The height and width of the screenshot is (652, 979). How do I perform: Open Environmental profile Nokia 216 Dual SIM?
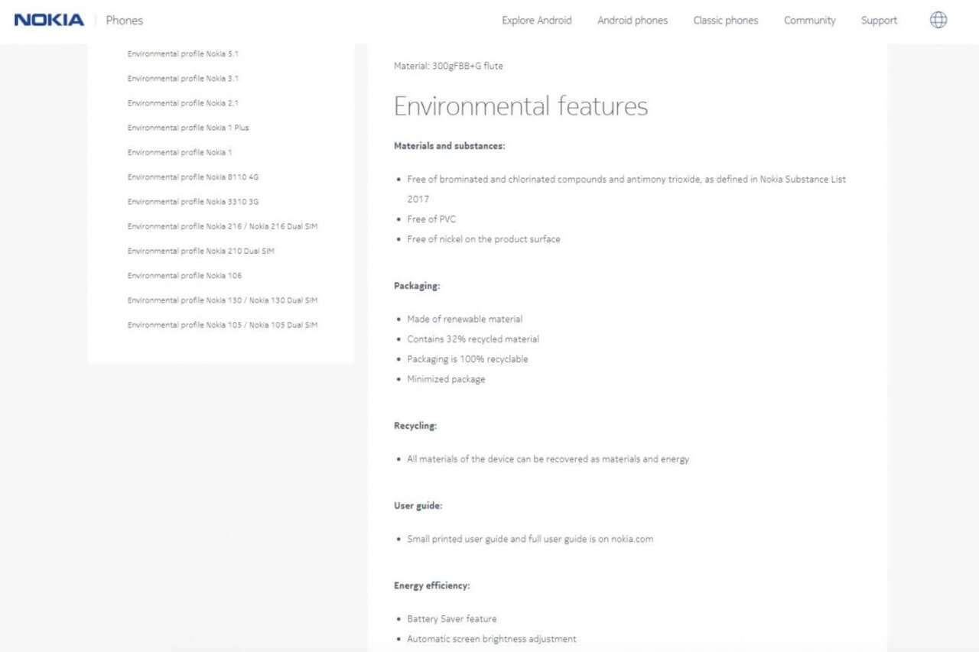point(223,226)
